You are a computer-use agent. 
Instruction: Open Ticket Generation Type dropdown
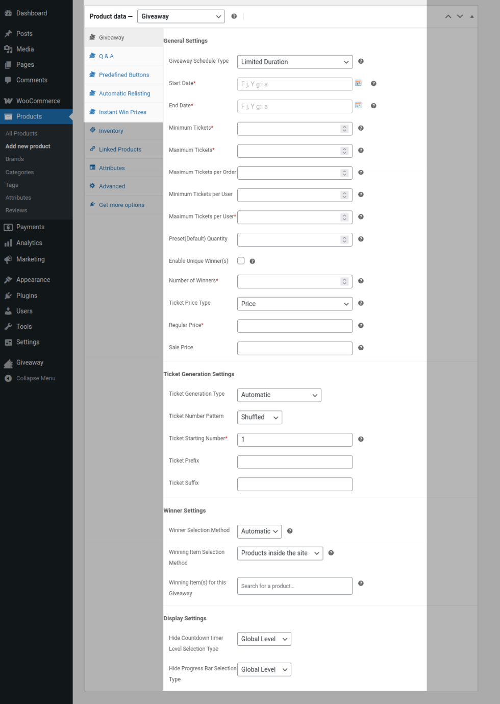(x=279, y=395)
